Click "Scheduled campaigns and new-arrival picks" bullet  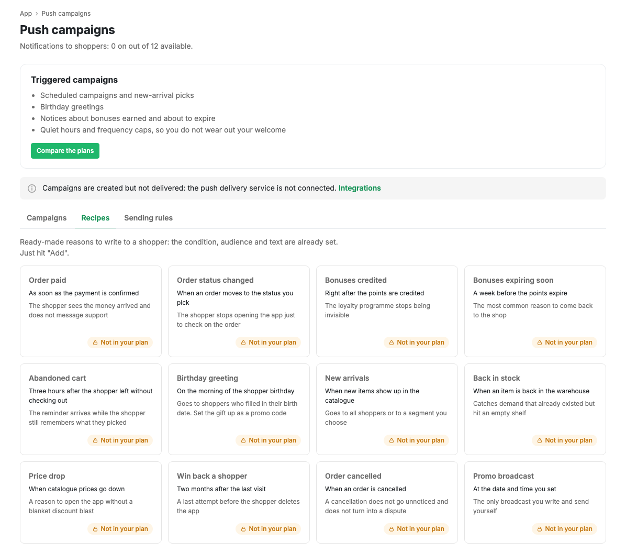point(117,95)
